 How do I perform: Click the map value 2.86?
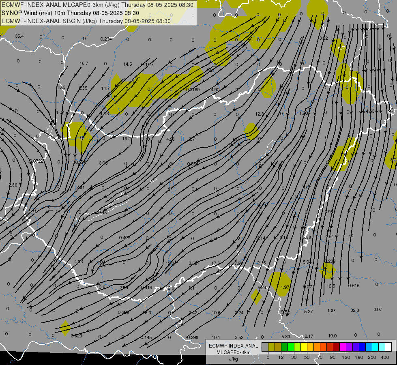tap(13, 185)
